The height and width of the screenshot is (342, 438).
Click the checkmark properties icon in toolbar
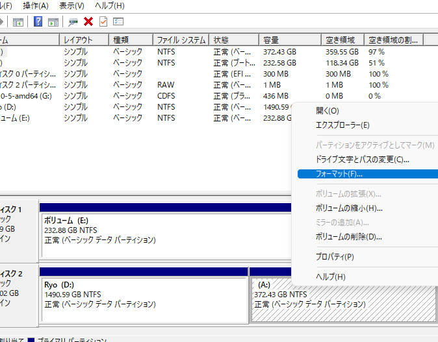tap(103, 22)
